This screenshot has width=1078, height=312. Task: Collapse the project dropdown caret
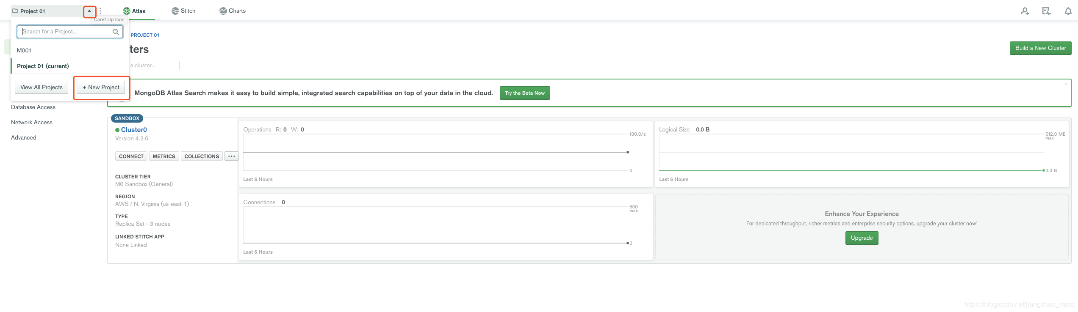click(89, 11)
